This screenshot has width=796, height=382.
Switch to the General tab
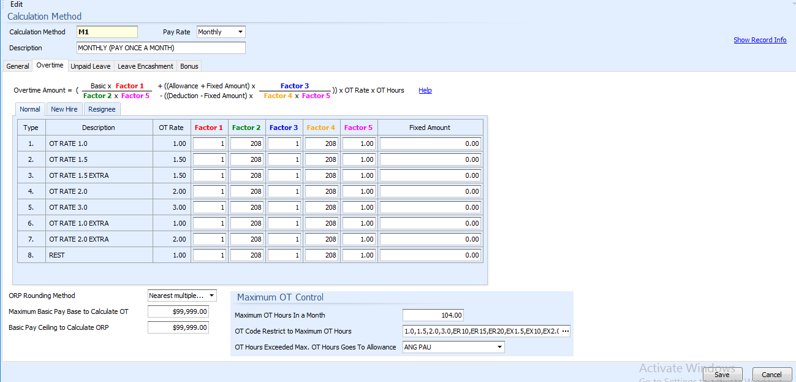pyautogui.click(x=17, y=66)
